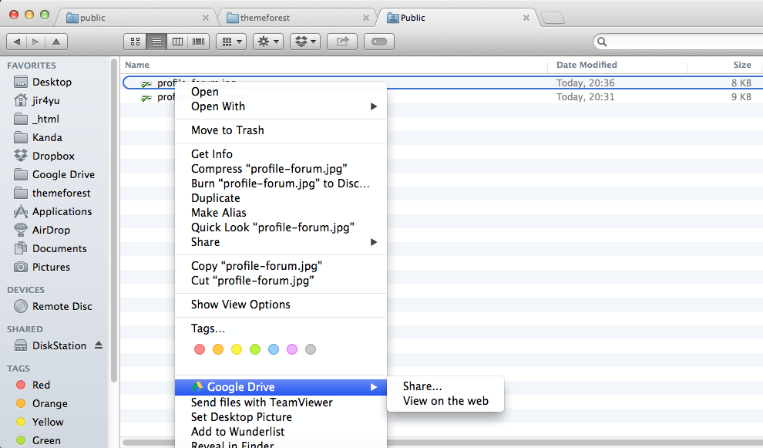
Task: Filter by the Green sidebar tag
Action: pos(46,441)
